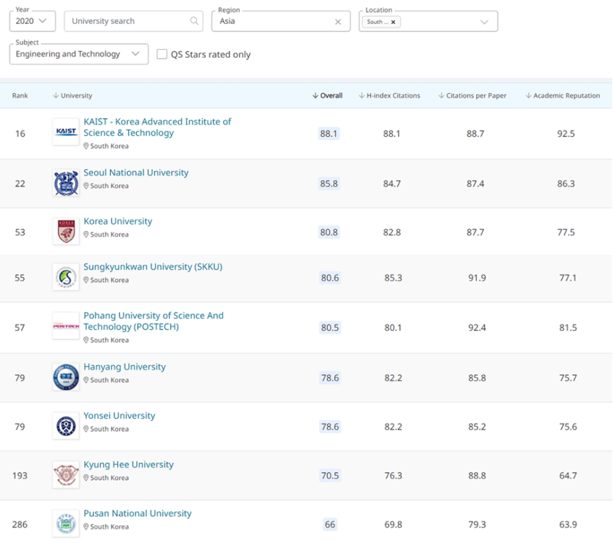Viewport: 613px width, 547px height.
Task: Sort by Overall score column
Action: (328, 96)
